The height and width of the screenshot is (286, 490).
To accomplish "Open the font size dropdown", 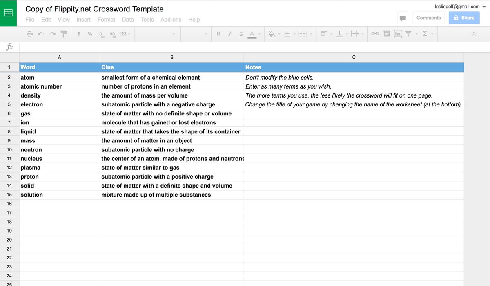I will pyautogui.click(x=196, y=34).
